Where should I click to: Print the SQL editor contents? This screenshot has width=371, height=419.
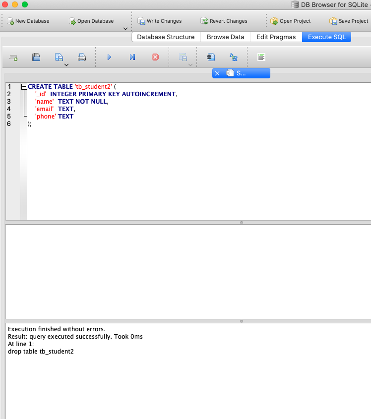[x=82, y=57]
